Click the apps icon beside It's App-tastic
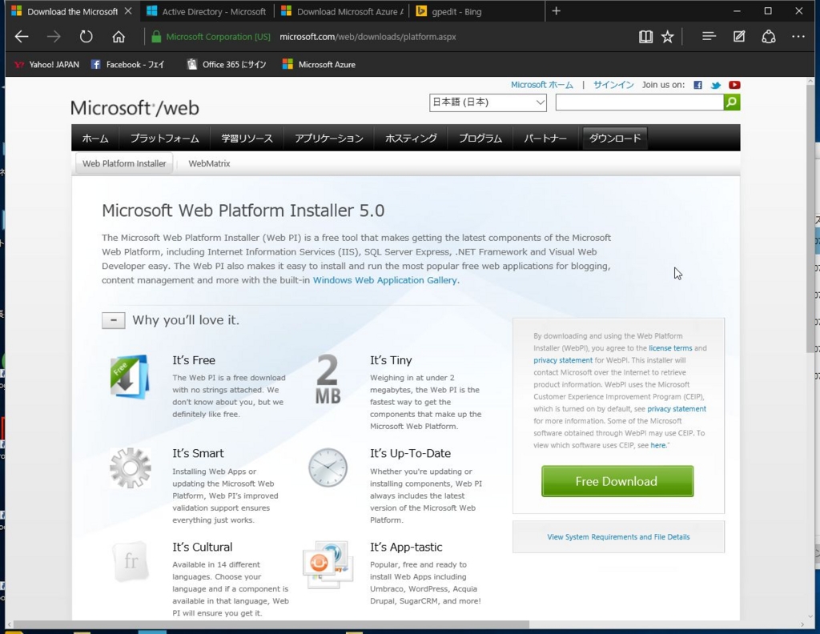The image size is (820, 634). [x=328, y=564]
